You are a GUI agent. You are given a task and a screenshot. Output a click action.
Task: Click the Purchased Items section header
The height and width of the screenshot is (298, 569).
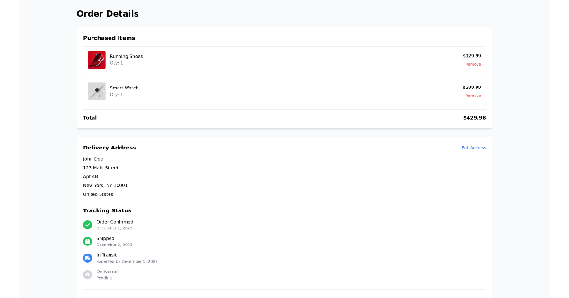110,38
